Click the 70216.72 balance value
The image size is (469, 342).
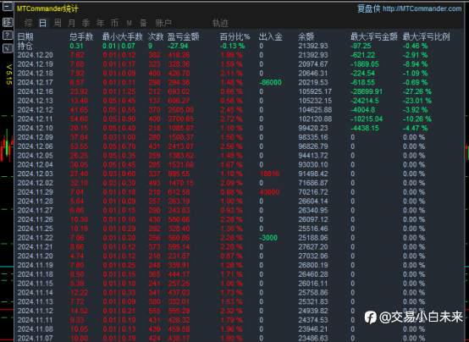tap(313, 192)
